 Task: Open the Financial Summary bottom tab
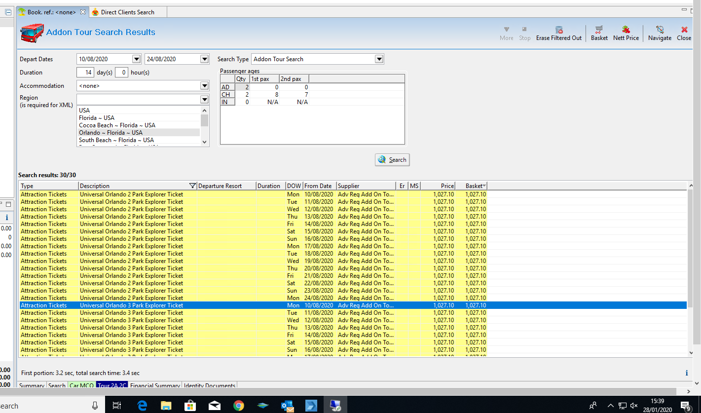pos(154,386)
